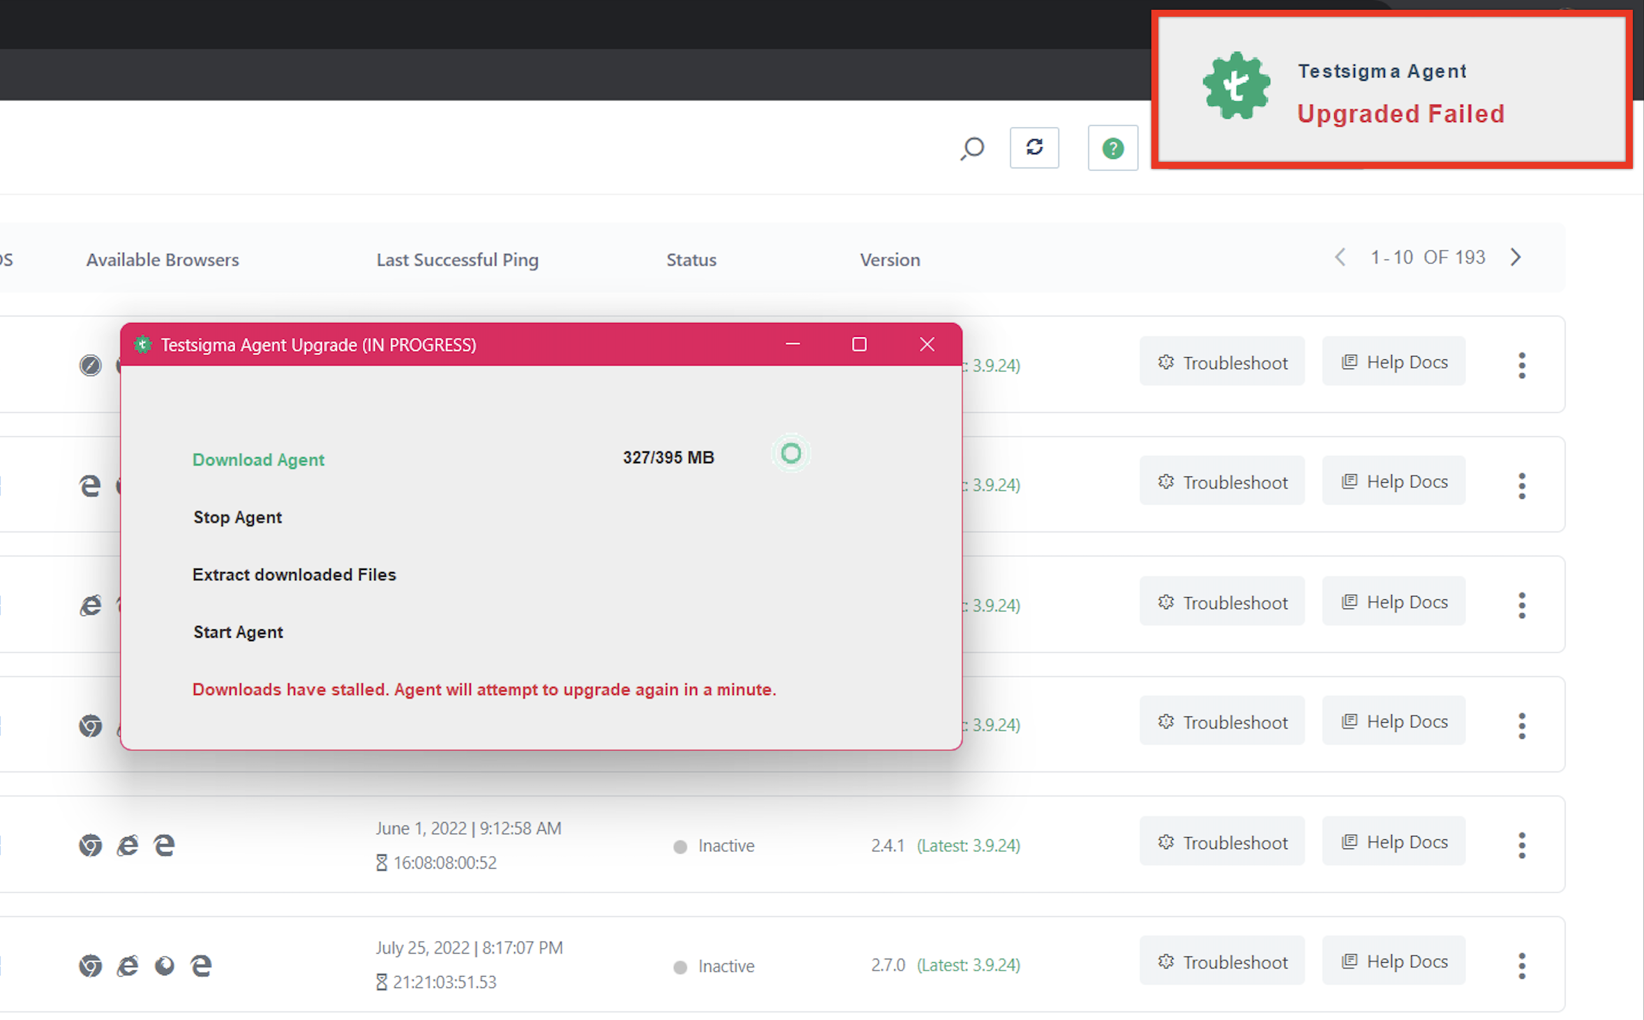Click the Upgraded Failed notification text
Screen dimensions: 1644x1020
coord(1400,114)
